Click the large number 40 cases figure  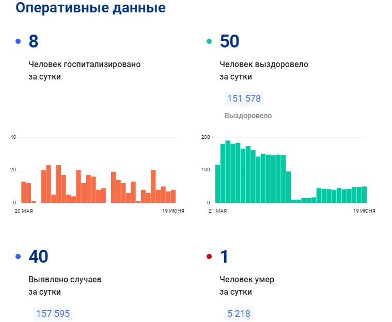coord(39,256)
